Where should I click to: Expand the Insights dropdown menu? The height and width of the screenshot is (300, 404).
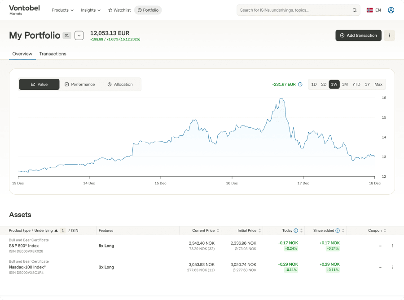(x=90, y=10)
